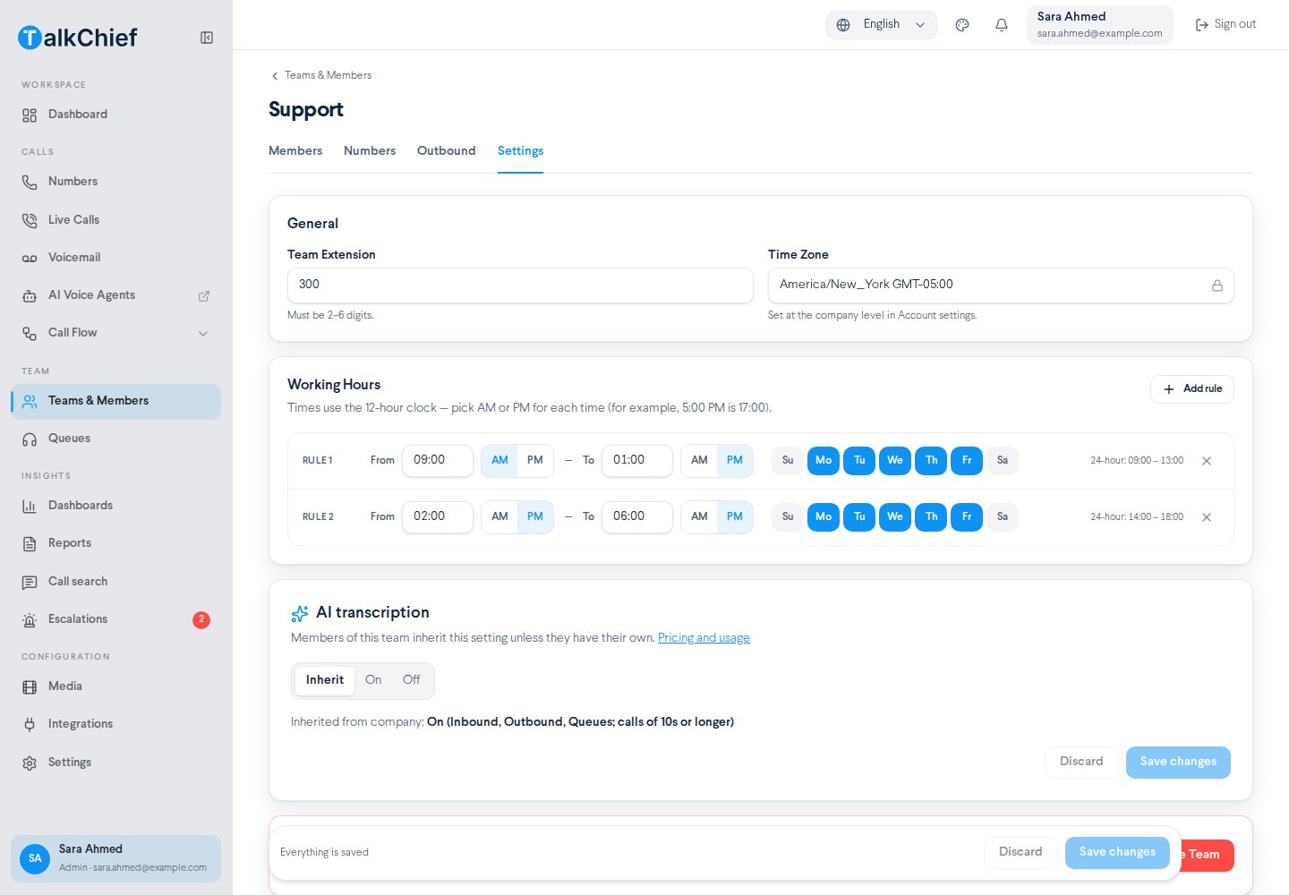Expand the Call Flow menu
Viewport: 1289px width, 895px height.
[116, 333]
